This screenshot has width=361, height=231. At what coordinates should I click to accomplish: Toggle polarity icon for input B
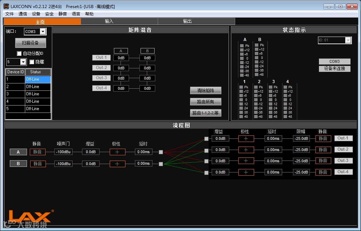(117, 164)
